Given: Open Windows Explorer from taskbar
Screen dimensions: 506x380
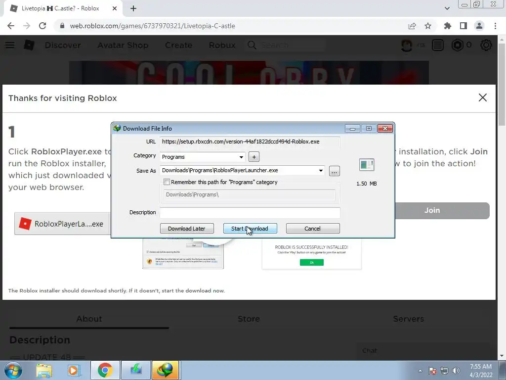Looking at the screenshot, I should [x=44, y=370].
